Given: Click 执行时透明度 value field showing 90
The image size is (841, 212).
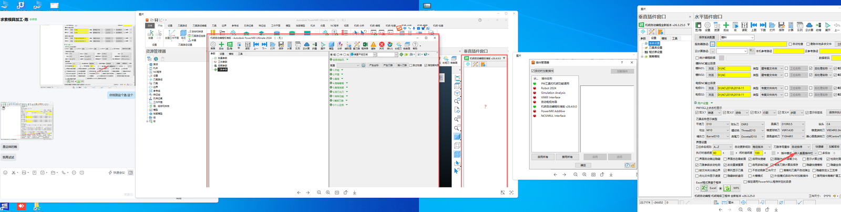Looking at the screenshot, I should (717, 153).
